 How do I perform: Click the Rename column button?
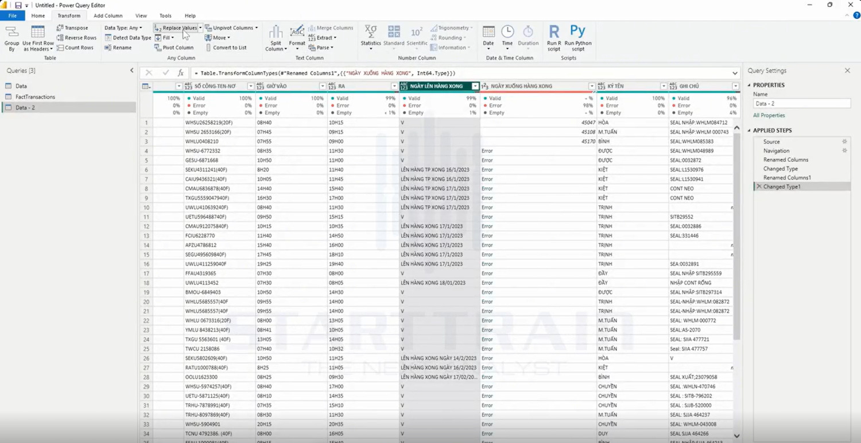118,48
